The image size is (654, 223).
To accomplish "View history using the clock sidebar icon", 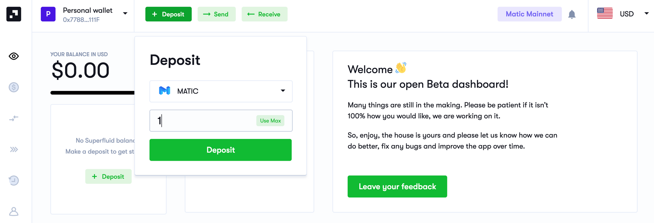I will coord(14,180).
